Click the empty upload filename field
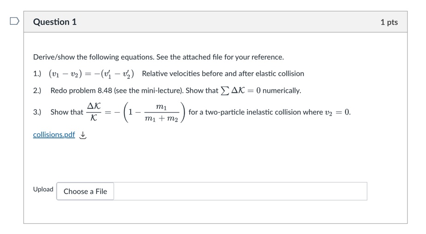 pyautogui.click(x=240, y=191)
